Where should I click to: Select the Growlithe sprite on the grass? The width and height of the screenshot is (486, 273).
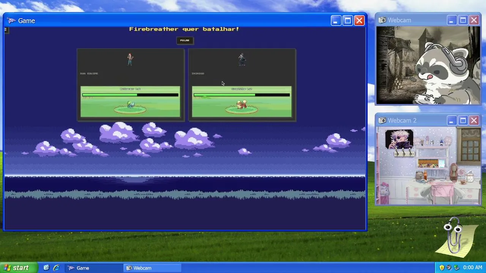(241, 104)
